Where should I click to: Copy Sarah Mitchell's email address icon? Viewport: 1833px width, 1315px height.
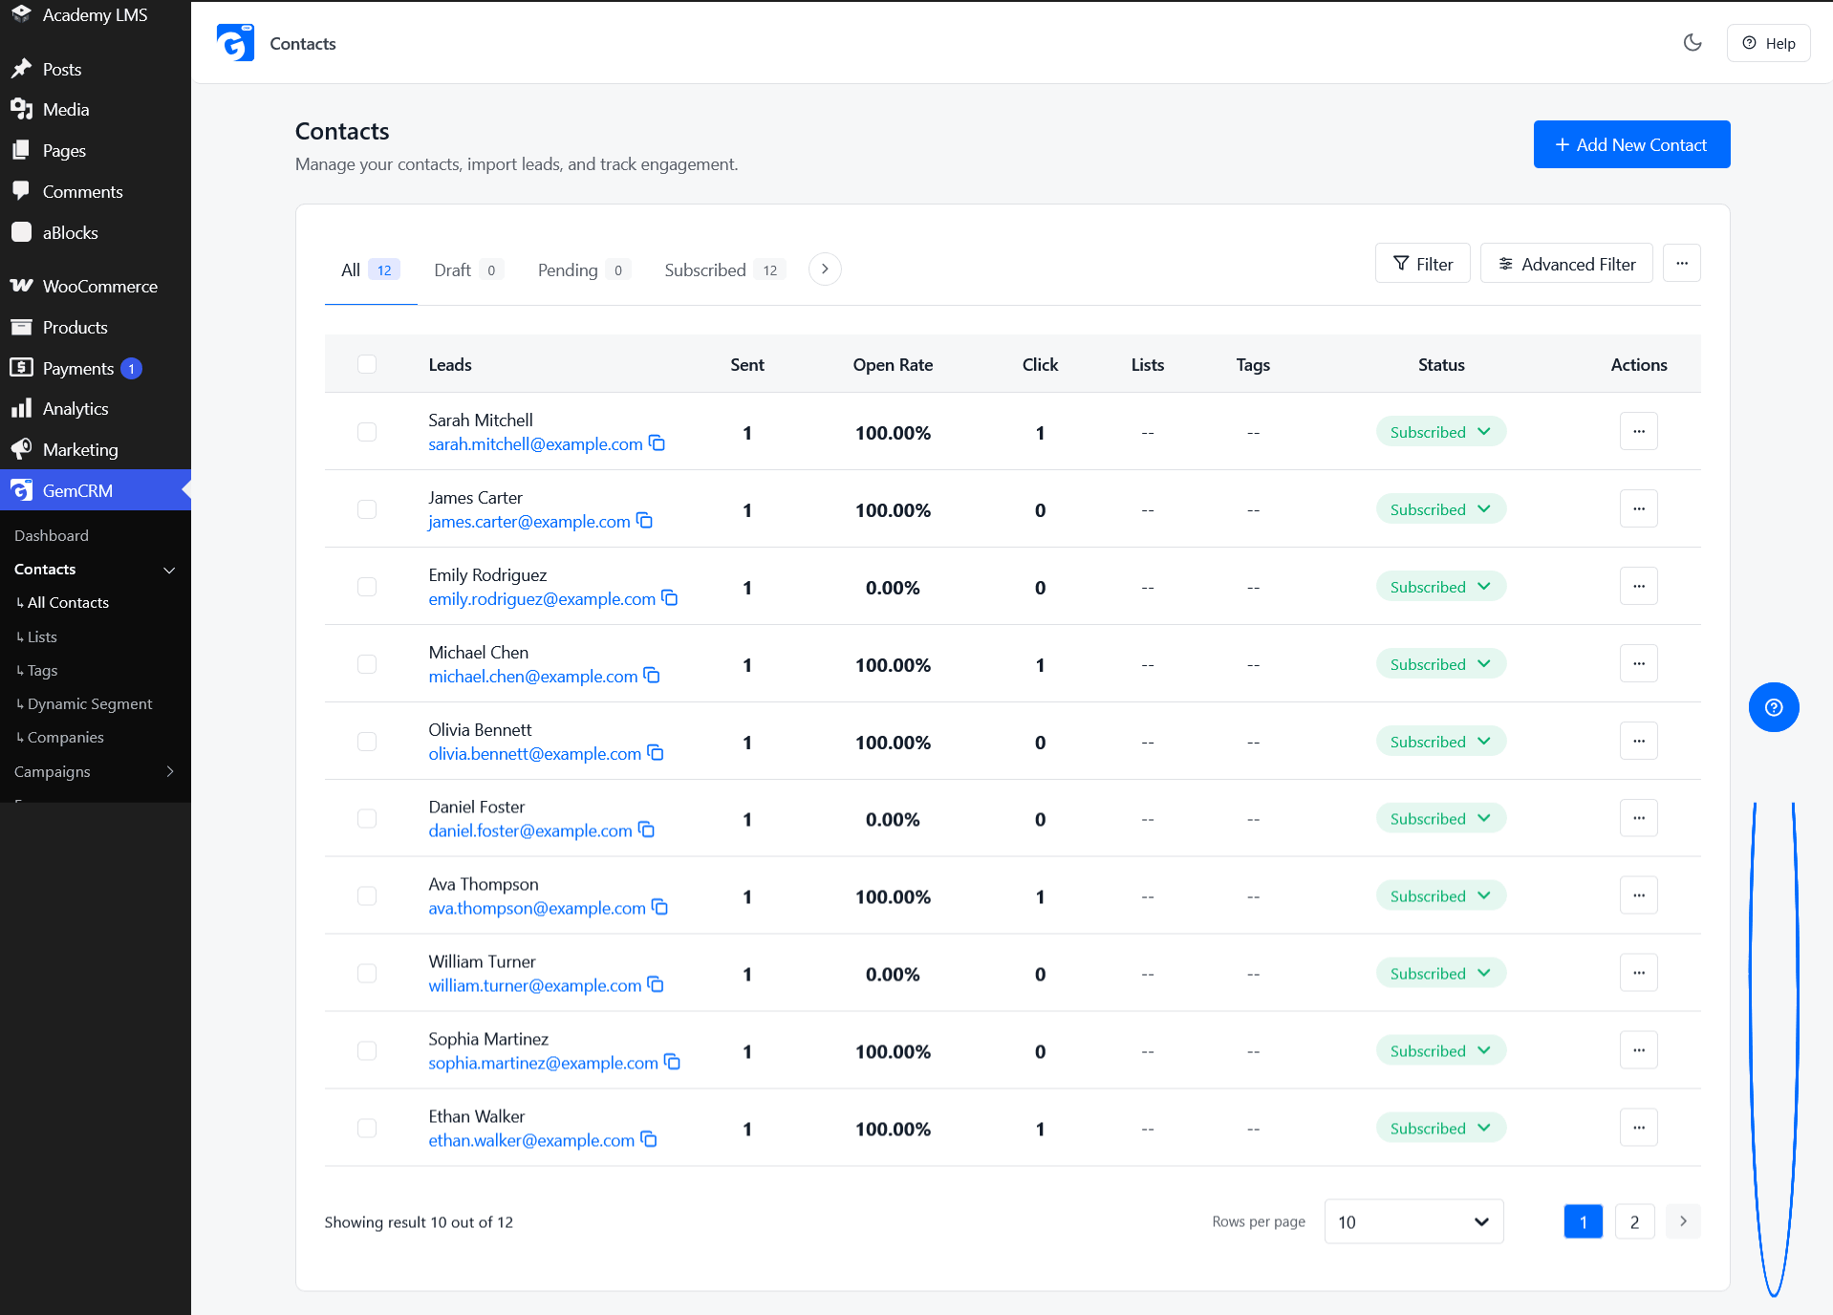pyautogui.click(x=658, y=442)
